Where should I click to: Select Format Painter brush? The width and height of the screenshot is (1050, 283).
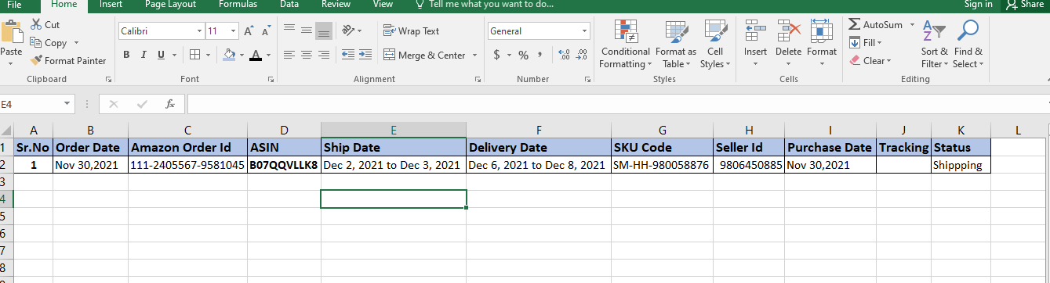pos(36,61)
